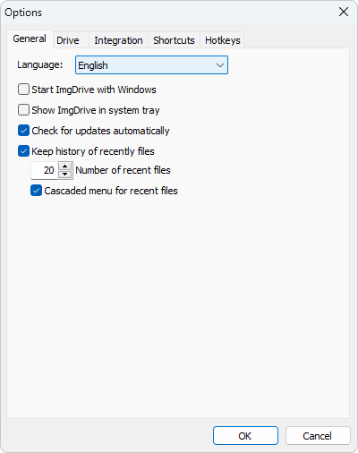358x453 pixels.
Task: Select the Shortcuts tab
Action: 174,40
